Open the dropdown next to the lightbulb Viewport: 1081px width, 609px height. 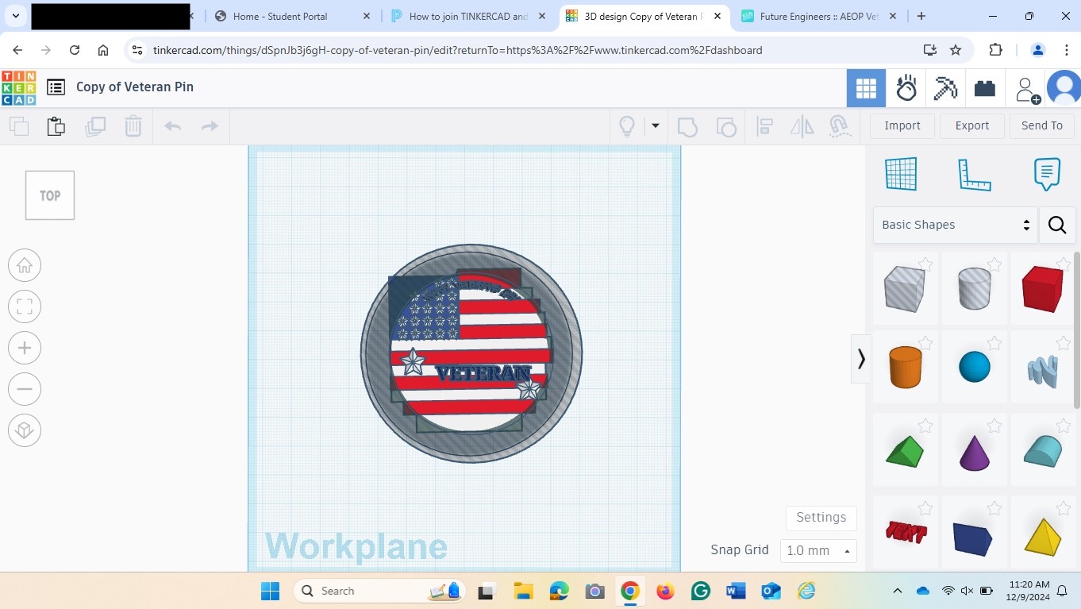(x=656, y=125)
